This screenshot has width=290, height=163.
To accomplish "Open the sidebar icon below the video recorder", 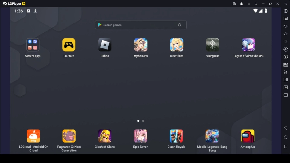I will [x=285, y=87].
